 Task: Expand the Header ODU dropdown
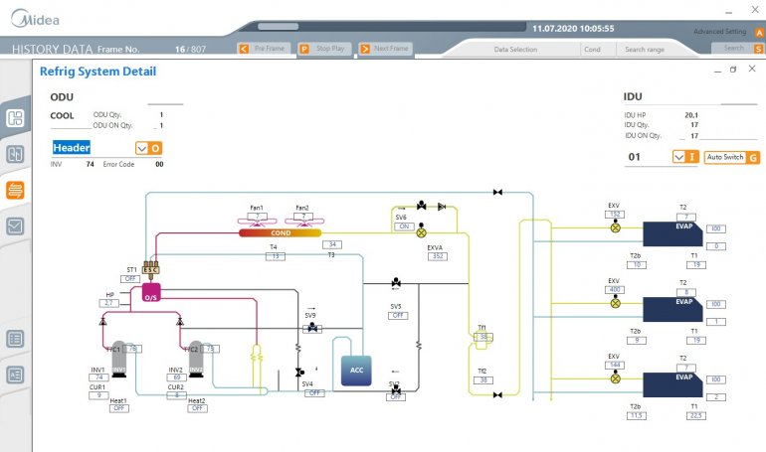pyautogui.click(x=141, y=148)
